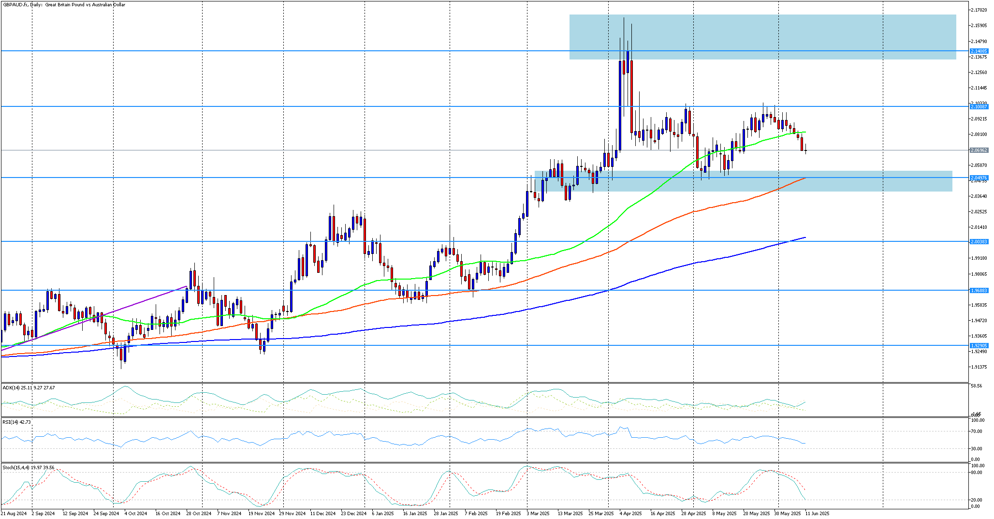Click the 2.00383 horizontal level label

979,241
